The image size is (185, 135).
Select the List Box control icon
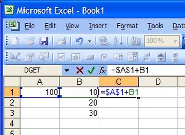point(118,57)
